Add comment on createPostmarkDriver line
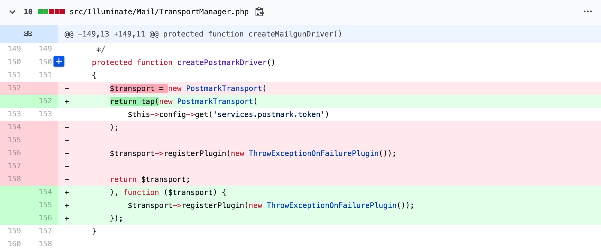The width and height of the screenshot is (601, 250). [x=59, y=61]
